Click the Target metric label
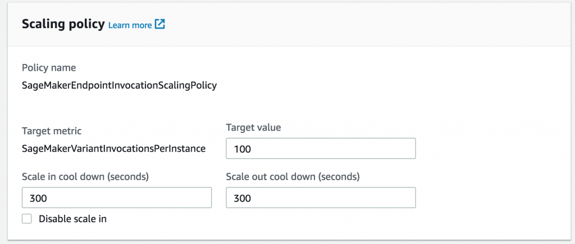Screen dimensions: 575x244 [52, 131]
